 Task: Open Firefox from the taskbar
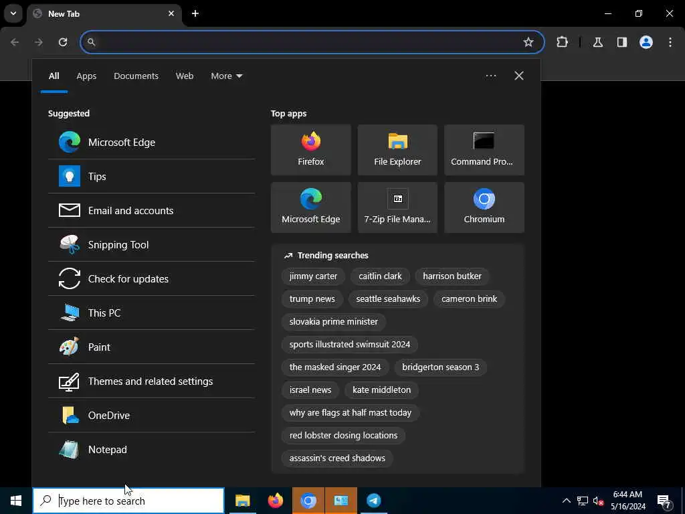(x=275, y=501)
